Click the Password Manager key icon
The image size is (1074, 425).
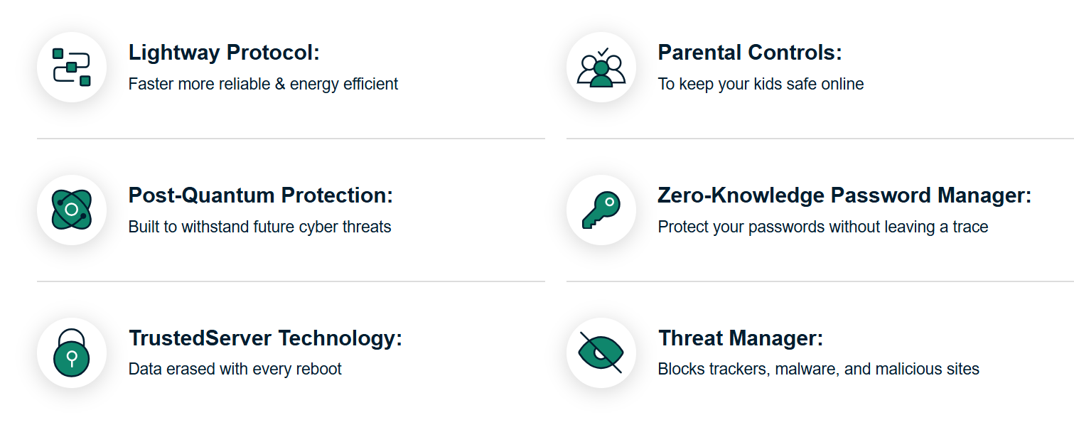[601, 210]
